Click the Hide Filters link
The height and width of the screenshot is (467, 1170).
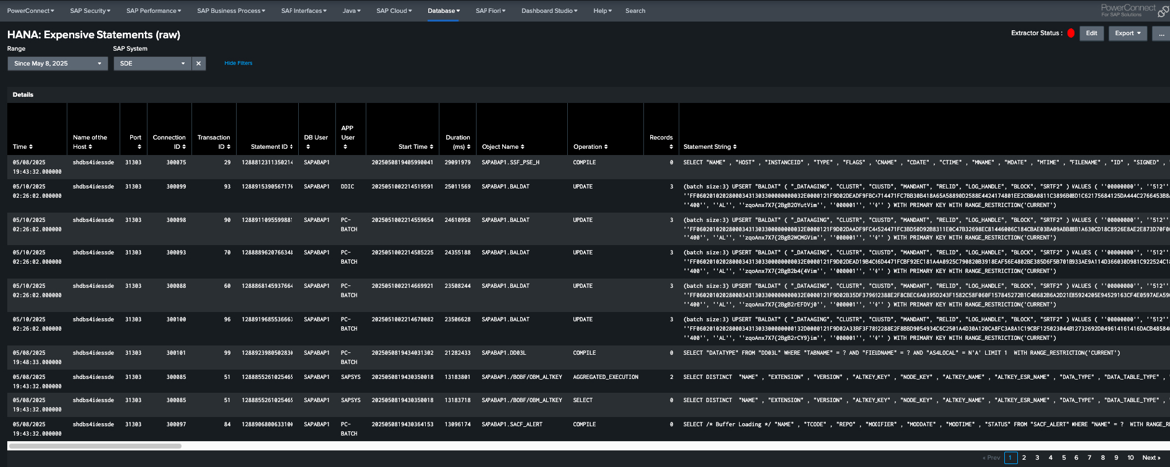pyautogui.click(x=238, y=64)
